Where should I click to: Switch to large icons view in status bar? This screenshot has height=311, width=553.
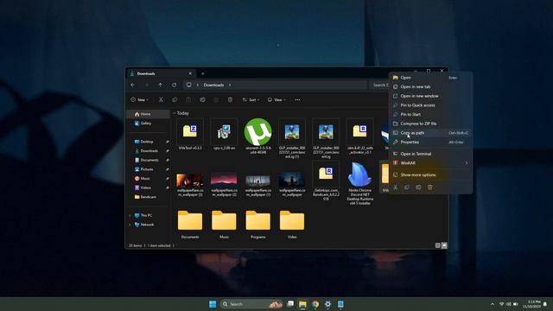click(x=444, y=245)
